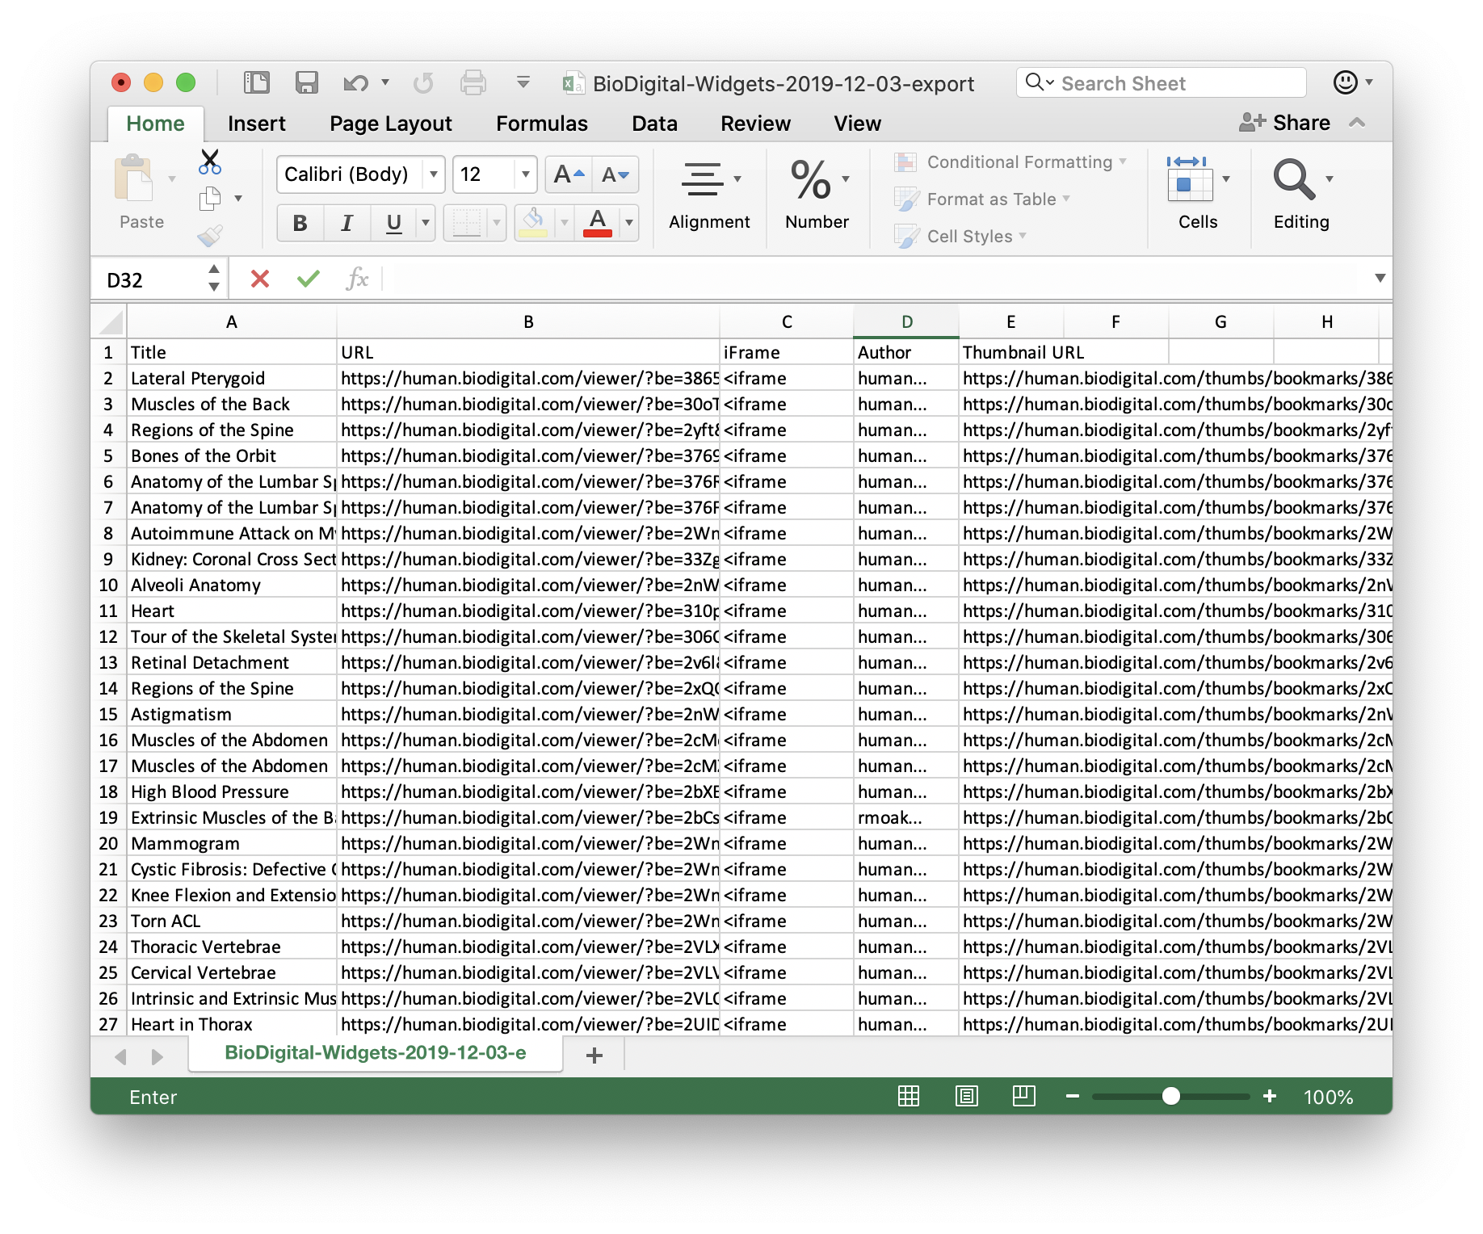Apply yellow fill color
Viewport: 1483px width, 1234px height.
click(533, 223)
